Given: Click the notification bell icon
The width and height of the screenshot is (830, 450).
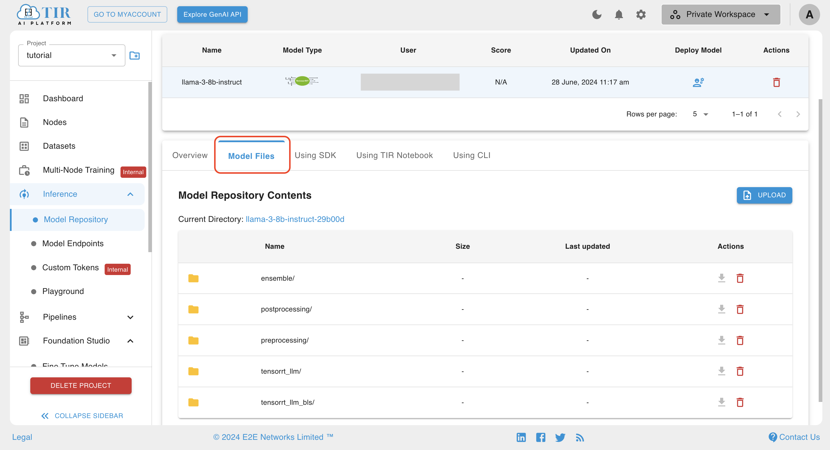Looking at the screenshot, I should click(620, 15).
